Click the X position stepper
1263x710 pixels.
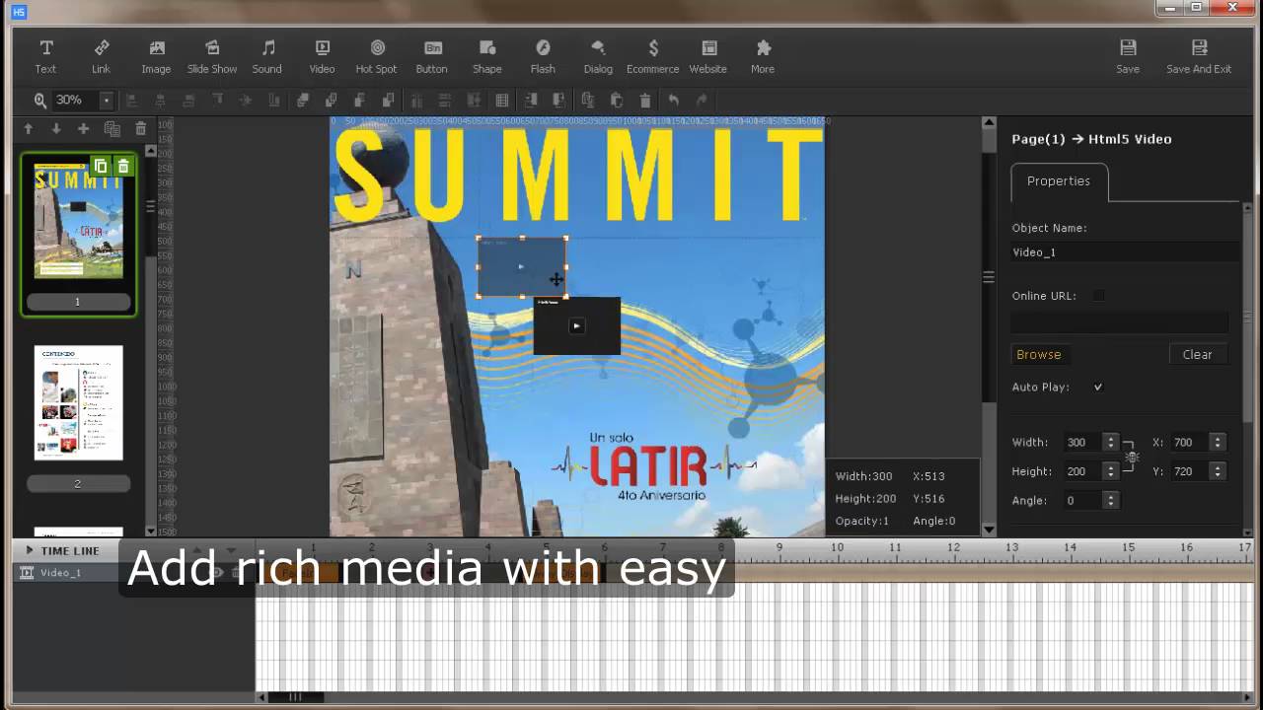tap(1218, 443)
